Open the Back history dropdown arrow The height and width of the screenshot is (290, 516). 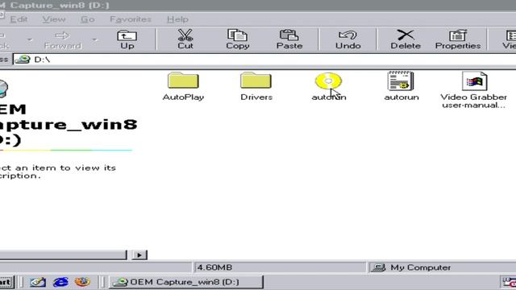pos(30,39)
